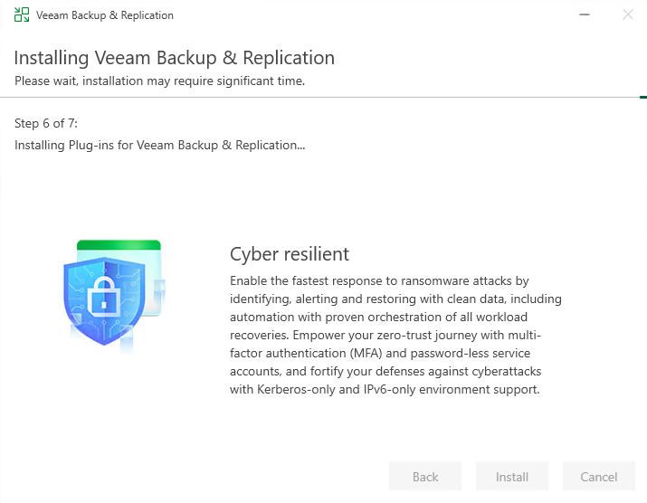647x503 pixels.
Task: Click the "Cyber resilient" heading
Action: click(x=290, y=254)
